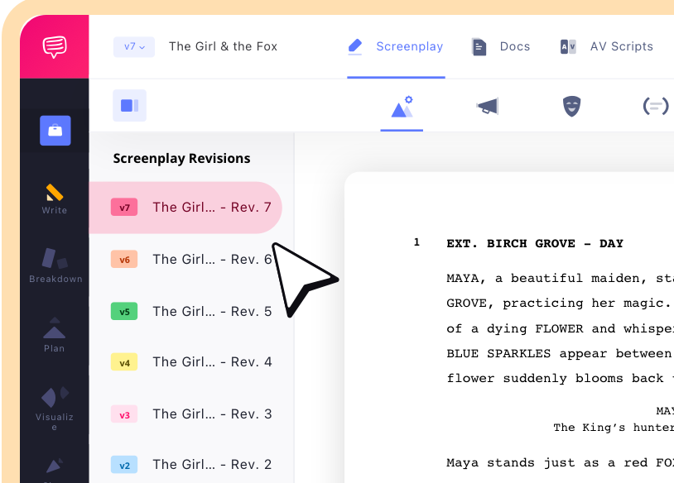Toggle the sidebar panel view button

129,106
